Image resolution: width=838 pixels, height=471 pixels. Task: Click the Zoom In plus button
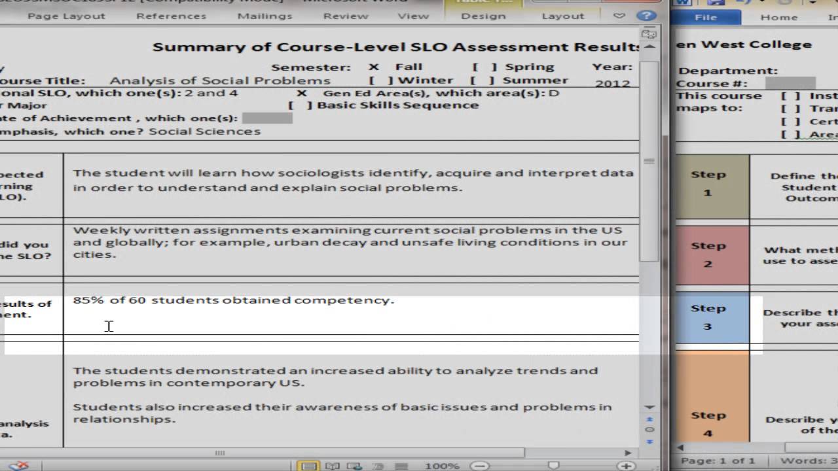(627, 466)
